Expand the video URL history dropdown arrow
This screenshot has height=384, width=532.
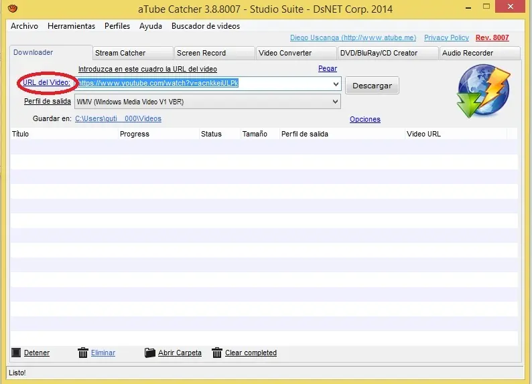coord(336,84)
